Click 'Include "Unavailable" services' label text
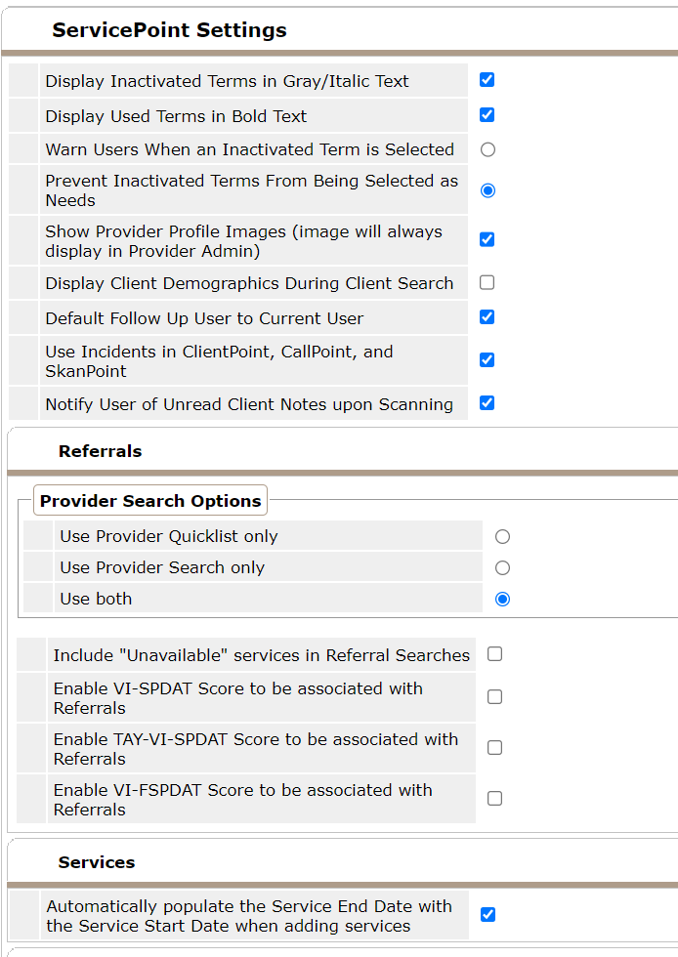678x957 pixels. 262,655
